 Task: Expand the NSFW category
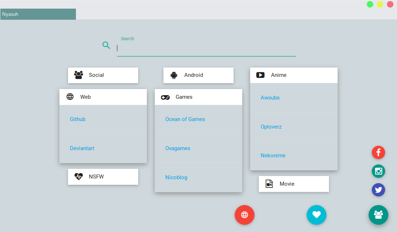click(x=103, y=177)
